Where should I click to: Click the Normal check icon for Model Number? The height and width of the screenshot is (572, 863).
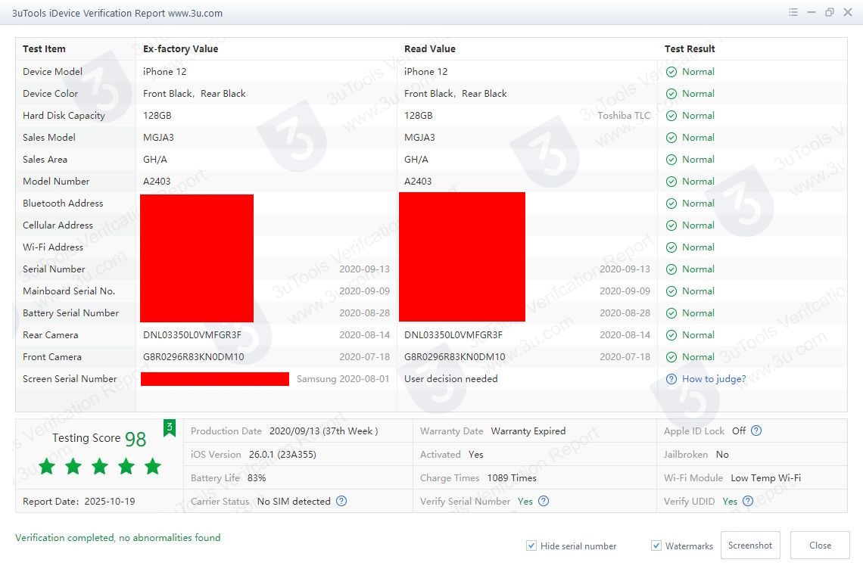pos(671,182)
